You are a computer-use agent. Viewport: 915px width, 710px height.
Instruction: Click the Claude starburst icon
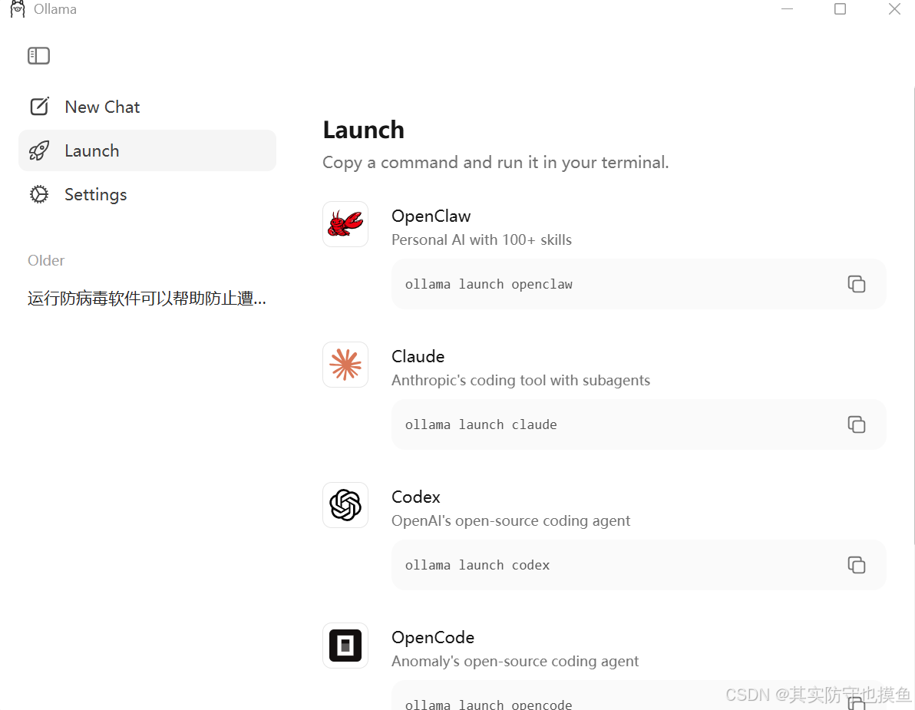tap(345, 365)
